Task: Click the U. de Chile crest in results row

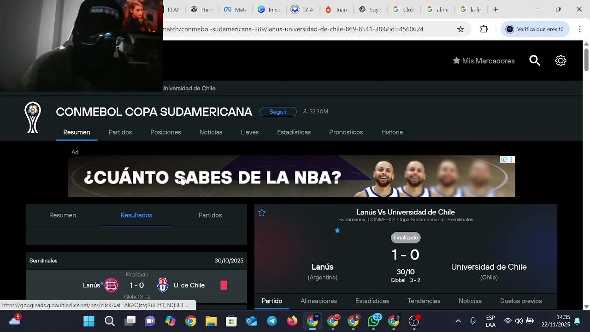Action: click(163, 285)
